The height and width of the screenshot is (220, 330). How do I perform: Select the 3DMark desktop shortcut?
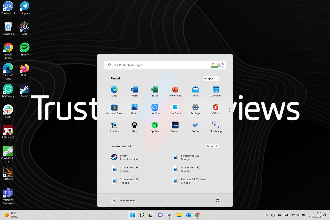click(x=8, y=174)
